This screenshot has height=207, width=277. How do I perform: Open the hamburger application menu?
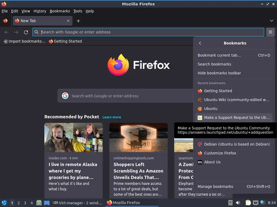271,32
